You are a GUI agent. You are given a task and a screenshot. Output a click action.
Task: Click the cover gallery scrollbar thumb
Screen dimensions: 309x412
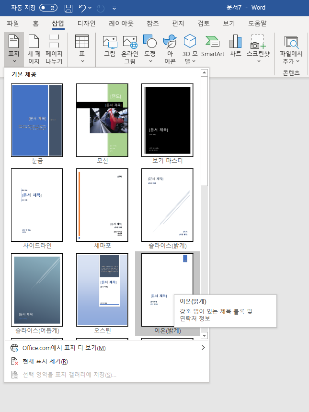(x=204, y=131)
